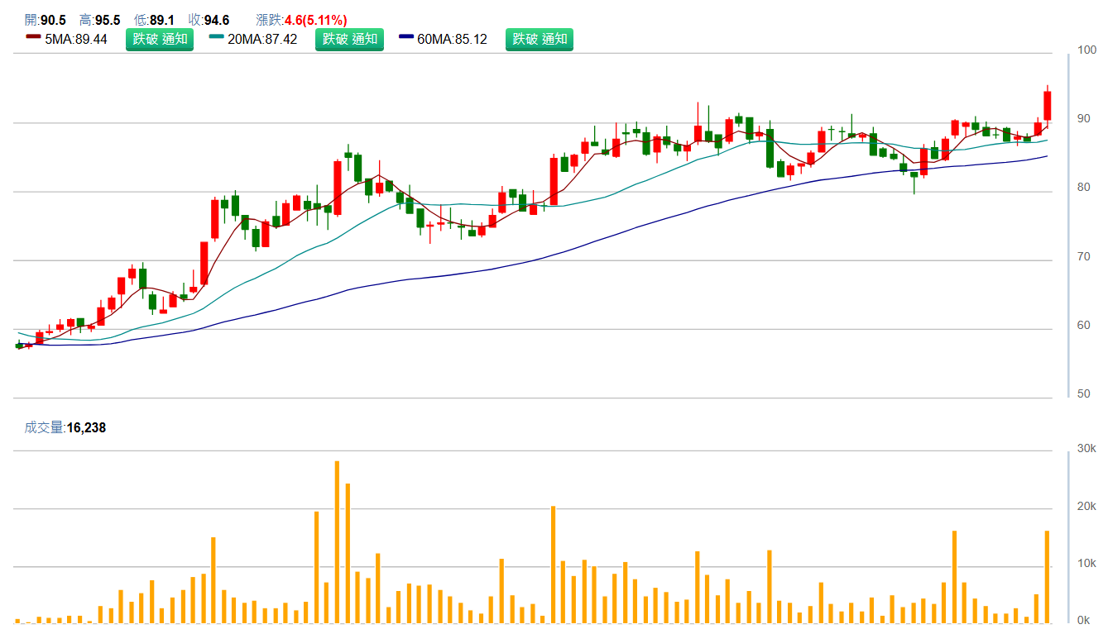Click the tallest bar in the volume chart

point(337,541)
